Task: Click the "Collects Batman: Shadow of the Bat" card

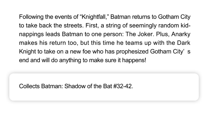Action: (x=104, y=87)
